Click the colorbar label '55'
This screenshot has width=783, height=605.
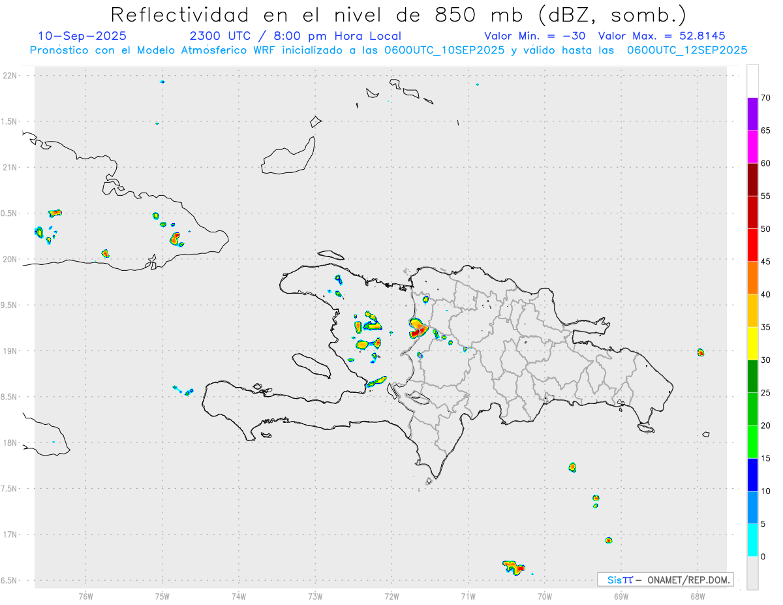[x=765, y=196]
